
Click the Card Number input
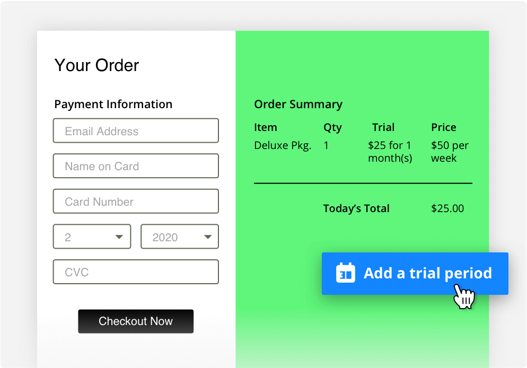coord(136,201)
